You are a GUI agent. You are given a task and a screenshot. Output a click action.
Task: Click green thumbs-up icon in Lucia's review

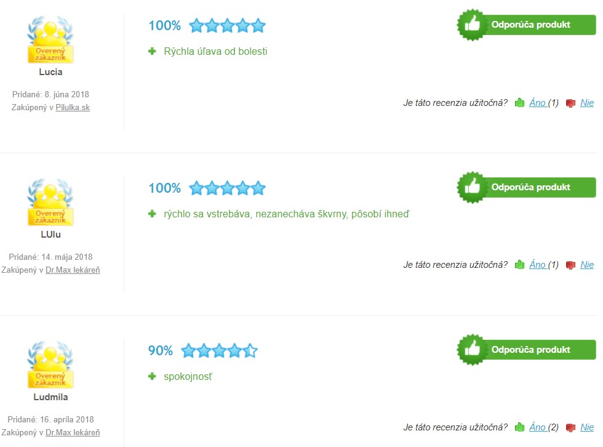(x=519, y=103)
